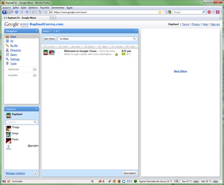Open the Histórico menu
The width and height of the screenshot is (224, 185).
coord(33,8)
